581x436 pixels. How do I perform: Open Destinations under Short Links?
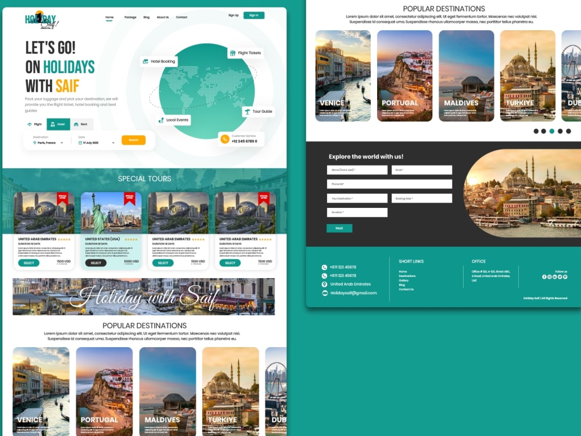pos(407,276)
